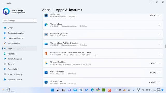Viewport: 166px width, 93px height.
Task: Open the notification count badge
Action: coord(163,90)
